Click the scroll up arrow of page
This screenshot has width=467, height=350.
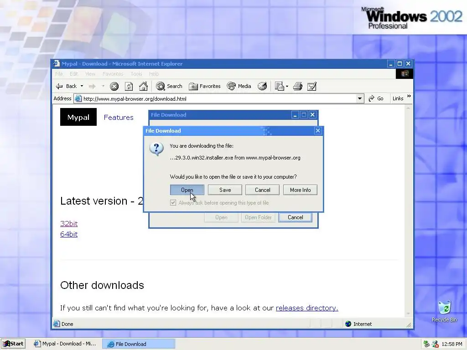pos(408,108)
